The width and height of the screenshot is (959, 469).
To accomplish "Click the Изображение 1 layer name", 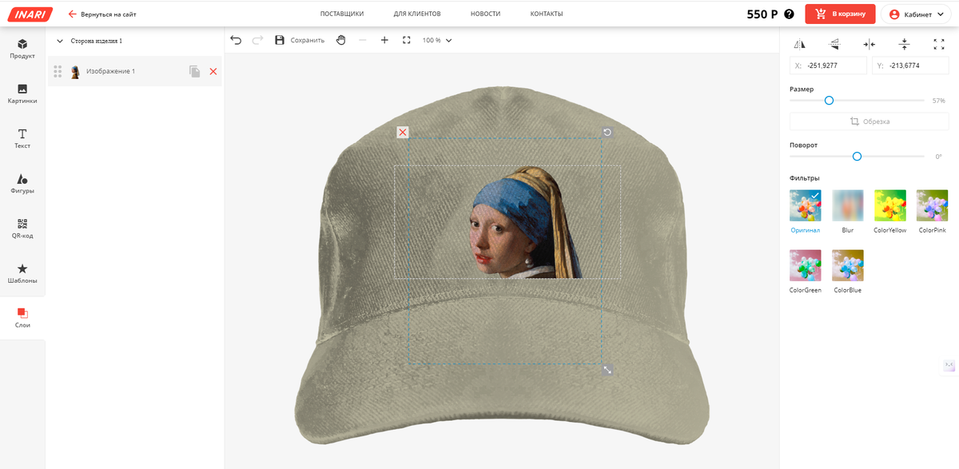I will pos(111,72).
